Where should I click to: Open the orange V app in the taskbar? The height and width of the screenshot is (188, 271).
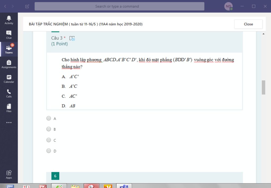tap(108, 186)
